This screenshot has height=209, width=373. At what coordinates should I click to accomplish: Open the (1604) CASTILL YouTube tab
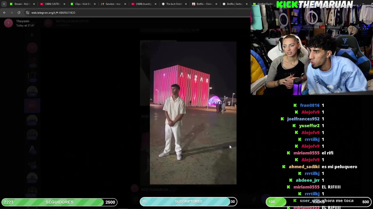[x=52, y=4]
